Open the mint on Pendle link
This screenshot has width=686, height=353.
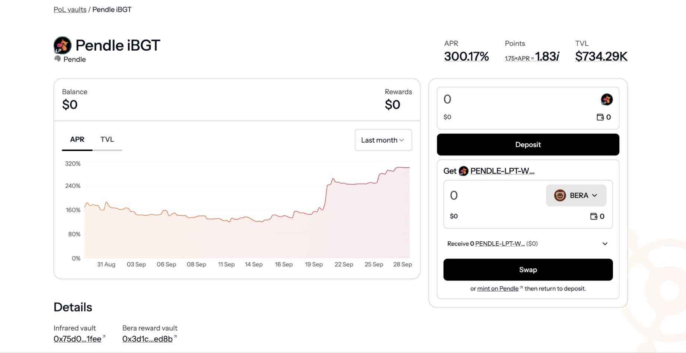click(498, 289)
